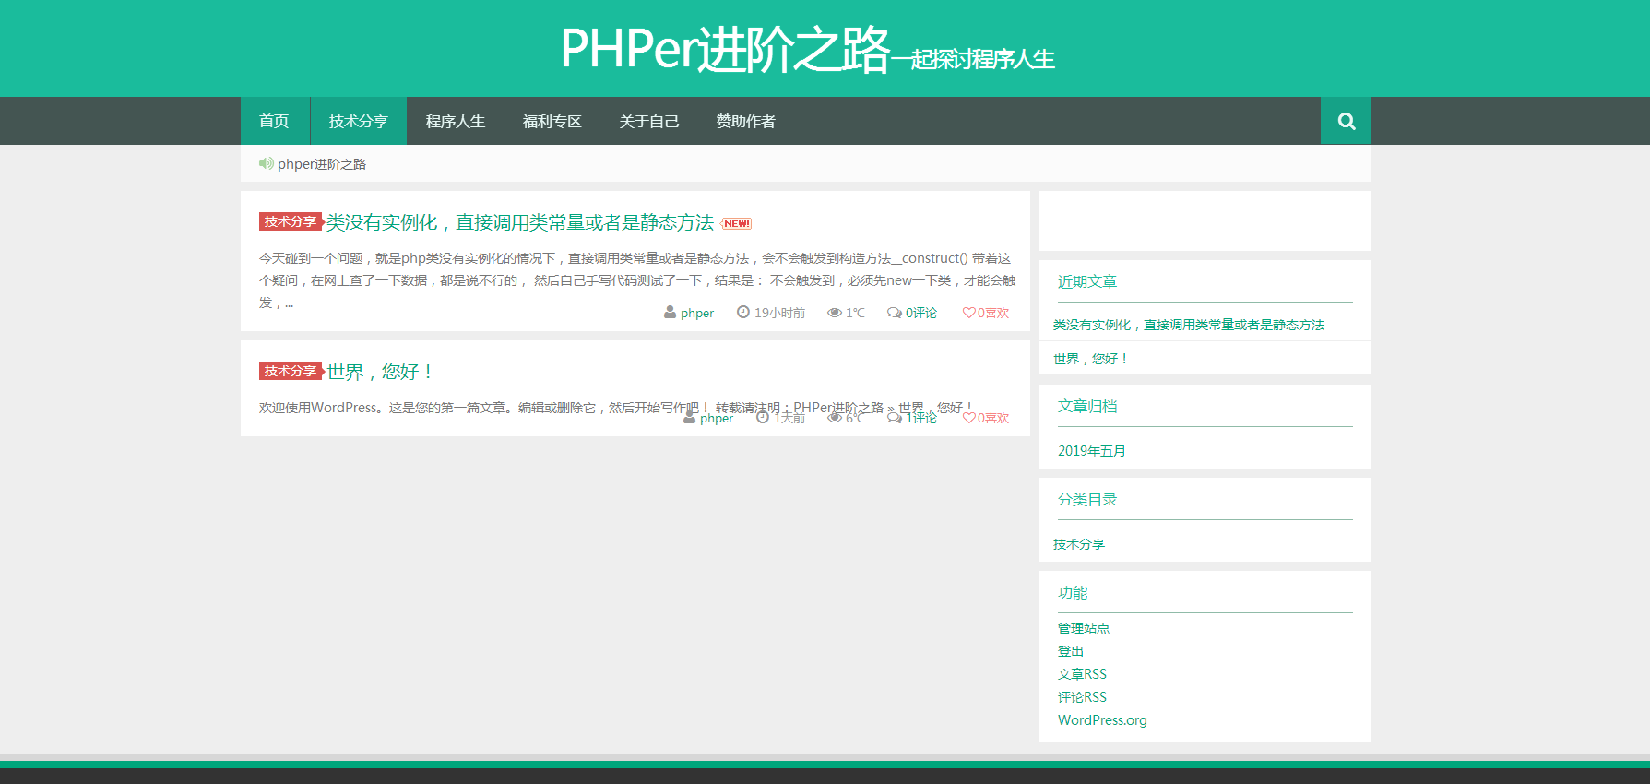This screenshot has height=784, width=1650.
Task: Open the 程序人生 navigation menu item
Action: tap(456, 121)
